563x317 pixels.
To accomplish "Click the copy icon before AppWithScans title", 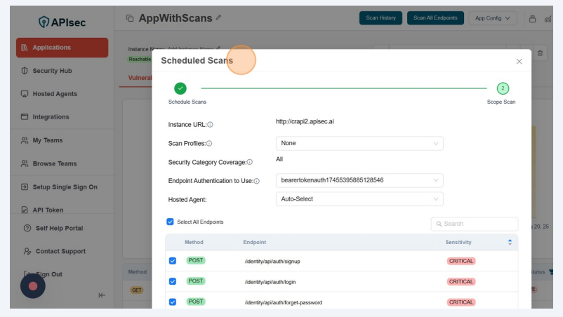I will click(129, 18).
